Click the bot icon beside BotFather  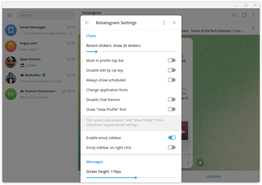coord(22,75)
